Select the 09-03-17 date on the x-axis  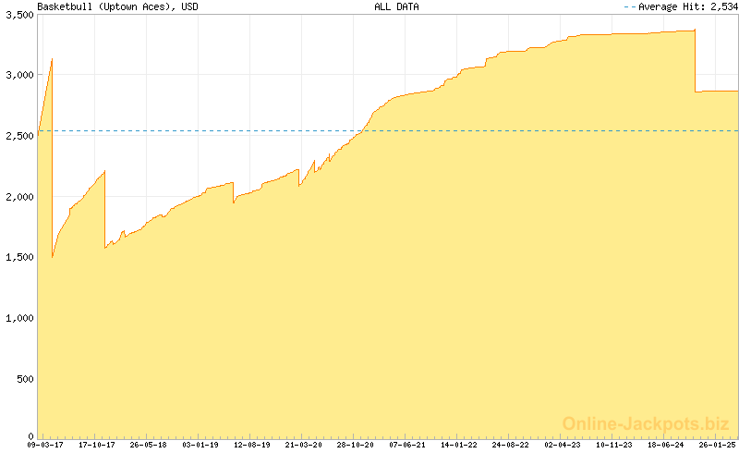point(45,445)
